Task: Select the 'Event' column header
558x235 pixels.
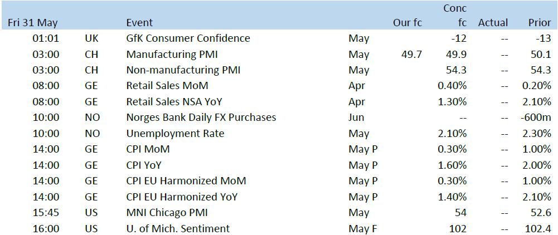Action: [x=139, y=23]
